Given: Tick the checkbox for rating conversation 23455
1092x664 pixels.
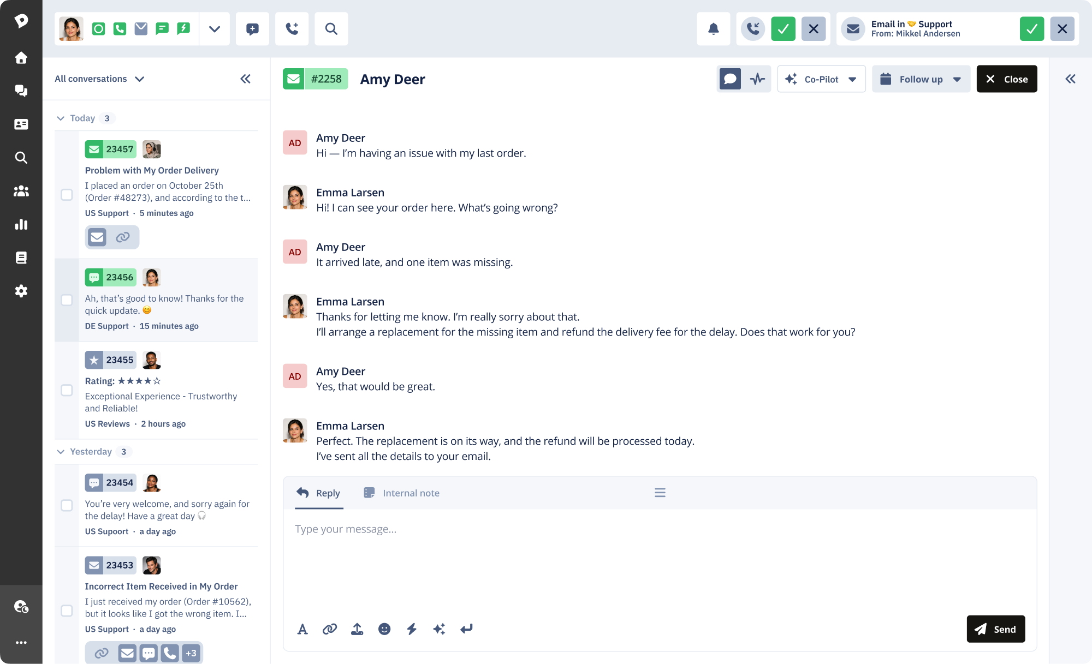Looking at the screenshot, I should click(67, 390).
